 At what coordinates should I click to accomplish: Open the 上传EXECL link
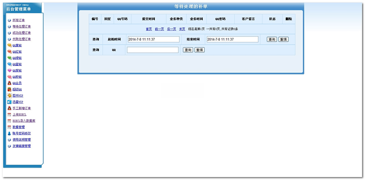20,114
